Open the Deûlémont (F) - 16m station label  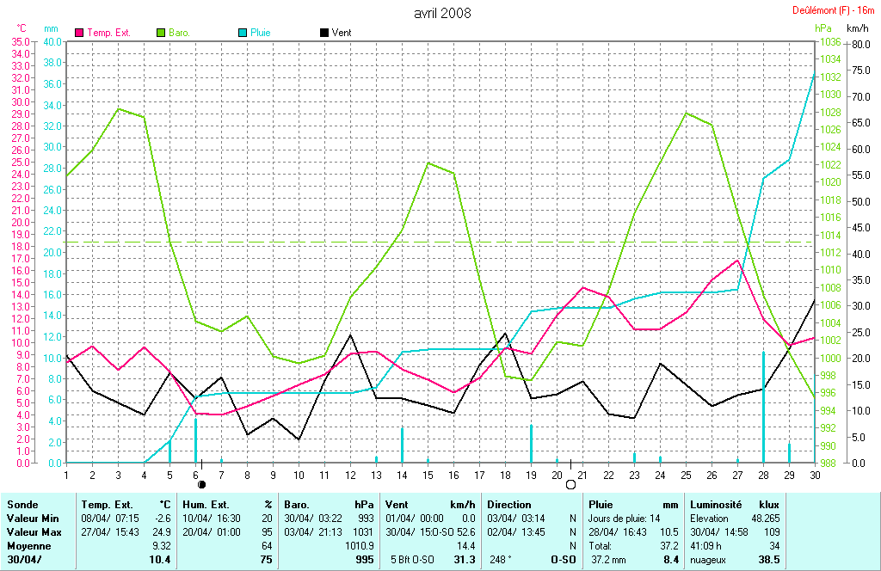pos(832,10)
